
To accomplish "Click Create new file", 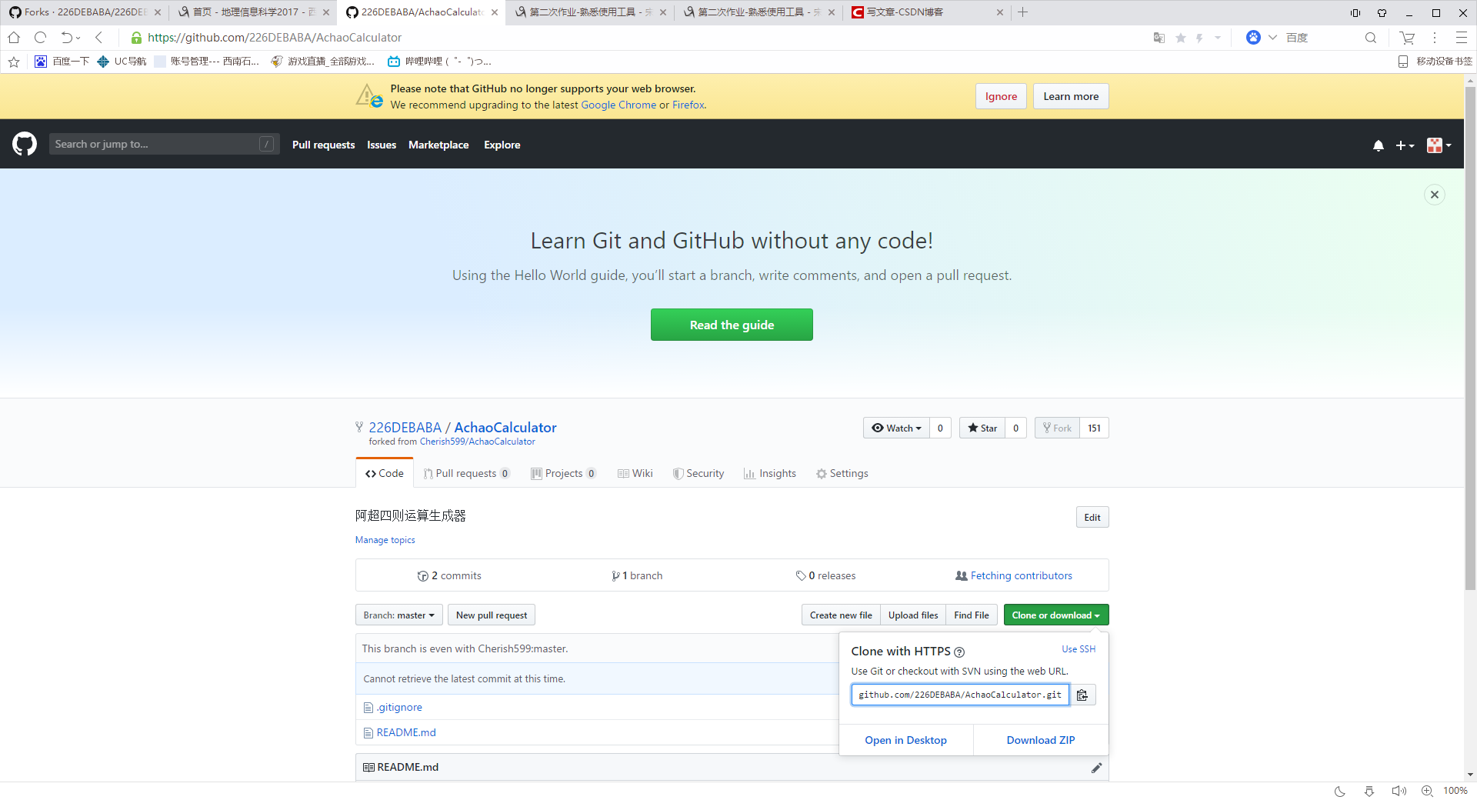I will pos(841,615).
